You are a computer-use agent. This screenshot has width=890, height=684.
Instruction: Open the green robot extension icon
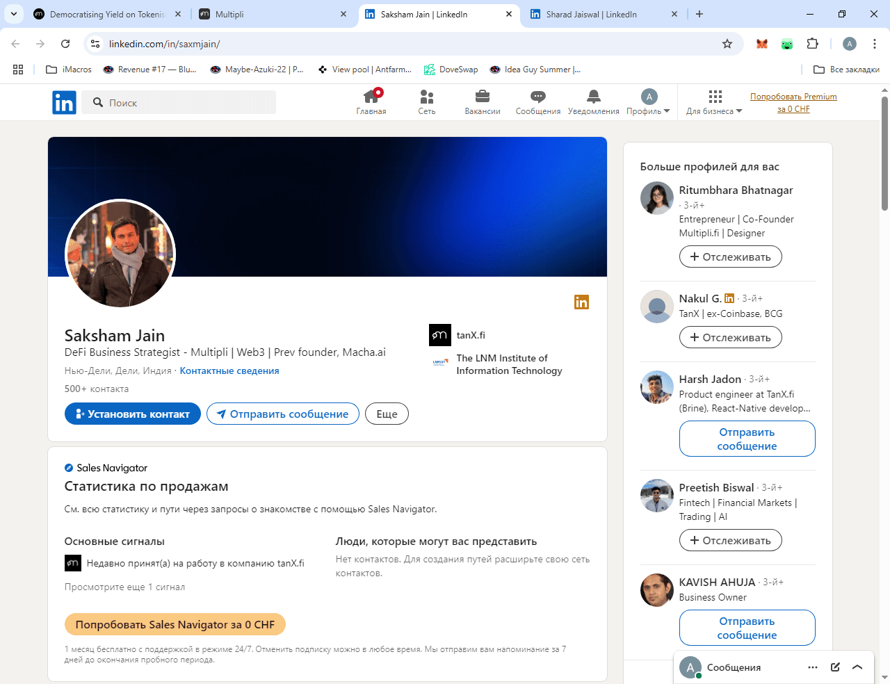point(787,44)
